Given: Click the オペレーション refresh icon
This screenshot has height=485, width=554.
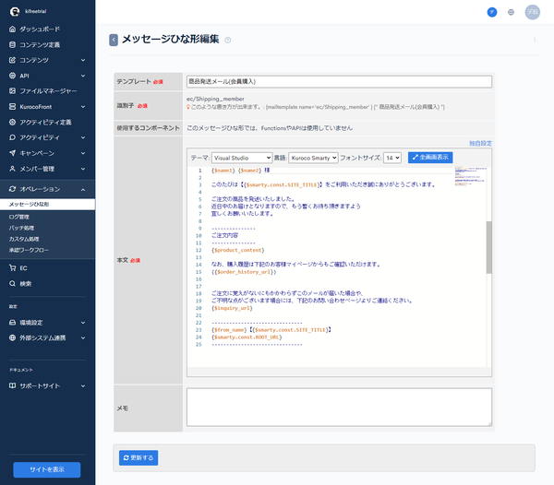Looking at the screenshot, I should point(12,189).
